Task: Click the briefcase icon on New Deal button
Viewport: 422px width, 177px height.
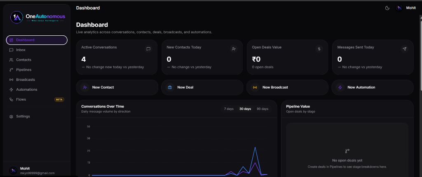Action: (170, 87)
